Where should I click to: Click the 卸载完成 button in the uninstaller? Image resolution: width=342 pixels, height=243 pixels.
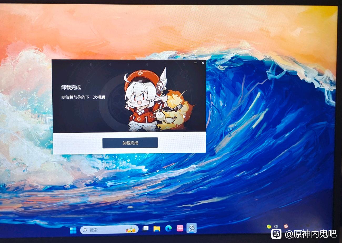point(130,143)
